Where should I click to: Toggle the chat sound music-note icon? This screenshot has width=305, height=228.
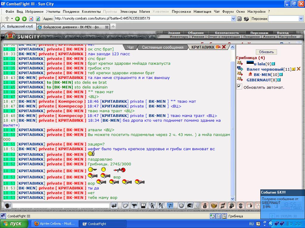click(x=170, y=205)
